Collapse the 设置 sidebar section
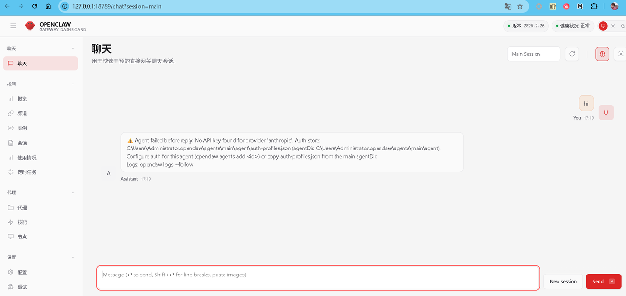 (41, 257)
